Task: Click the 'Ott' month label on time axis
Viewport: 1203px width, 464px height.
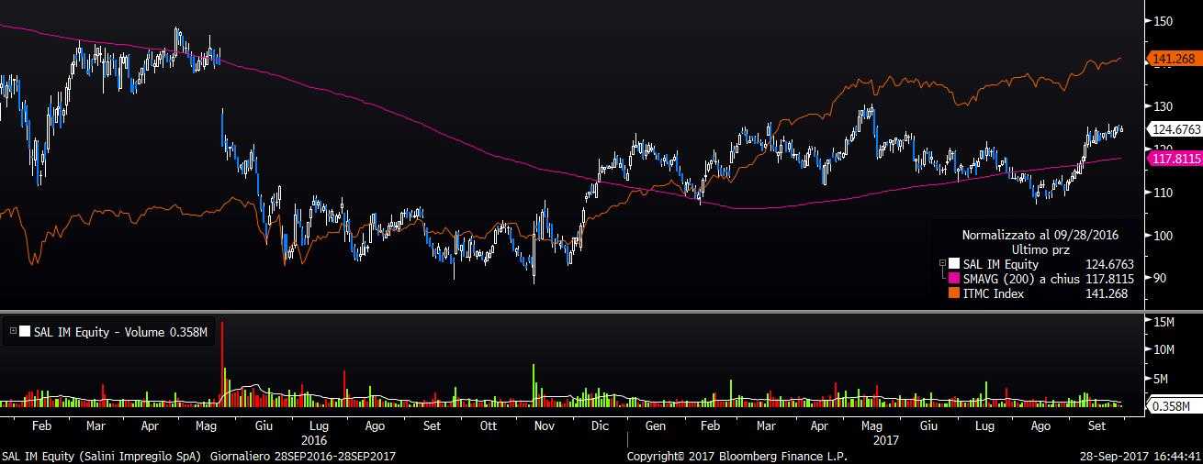Action: (x=489, y=426)
